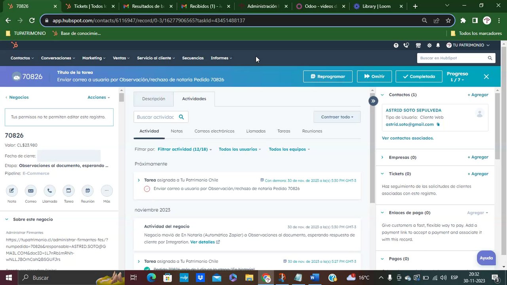Open the Acciones dropdown
This screenshot has width=507, height=285.
99,97
